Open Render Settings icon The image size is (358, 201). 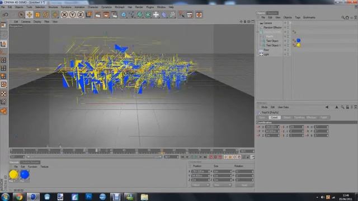point(114,15)
